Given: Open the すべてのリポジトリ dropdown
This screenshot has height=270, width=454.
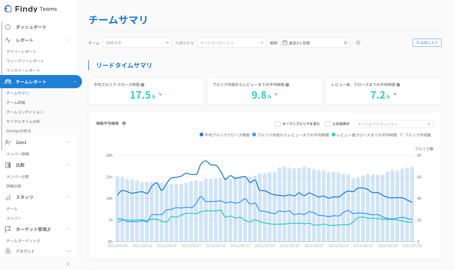Looking at the screenshot, I should point(232,43).
